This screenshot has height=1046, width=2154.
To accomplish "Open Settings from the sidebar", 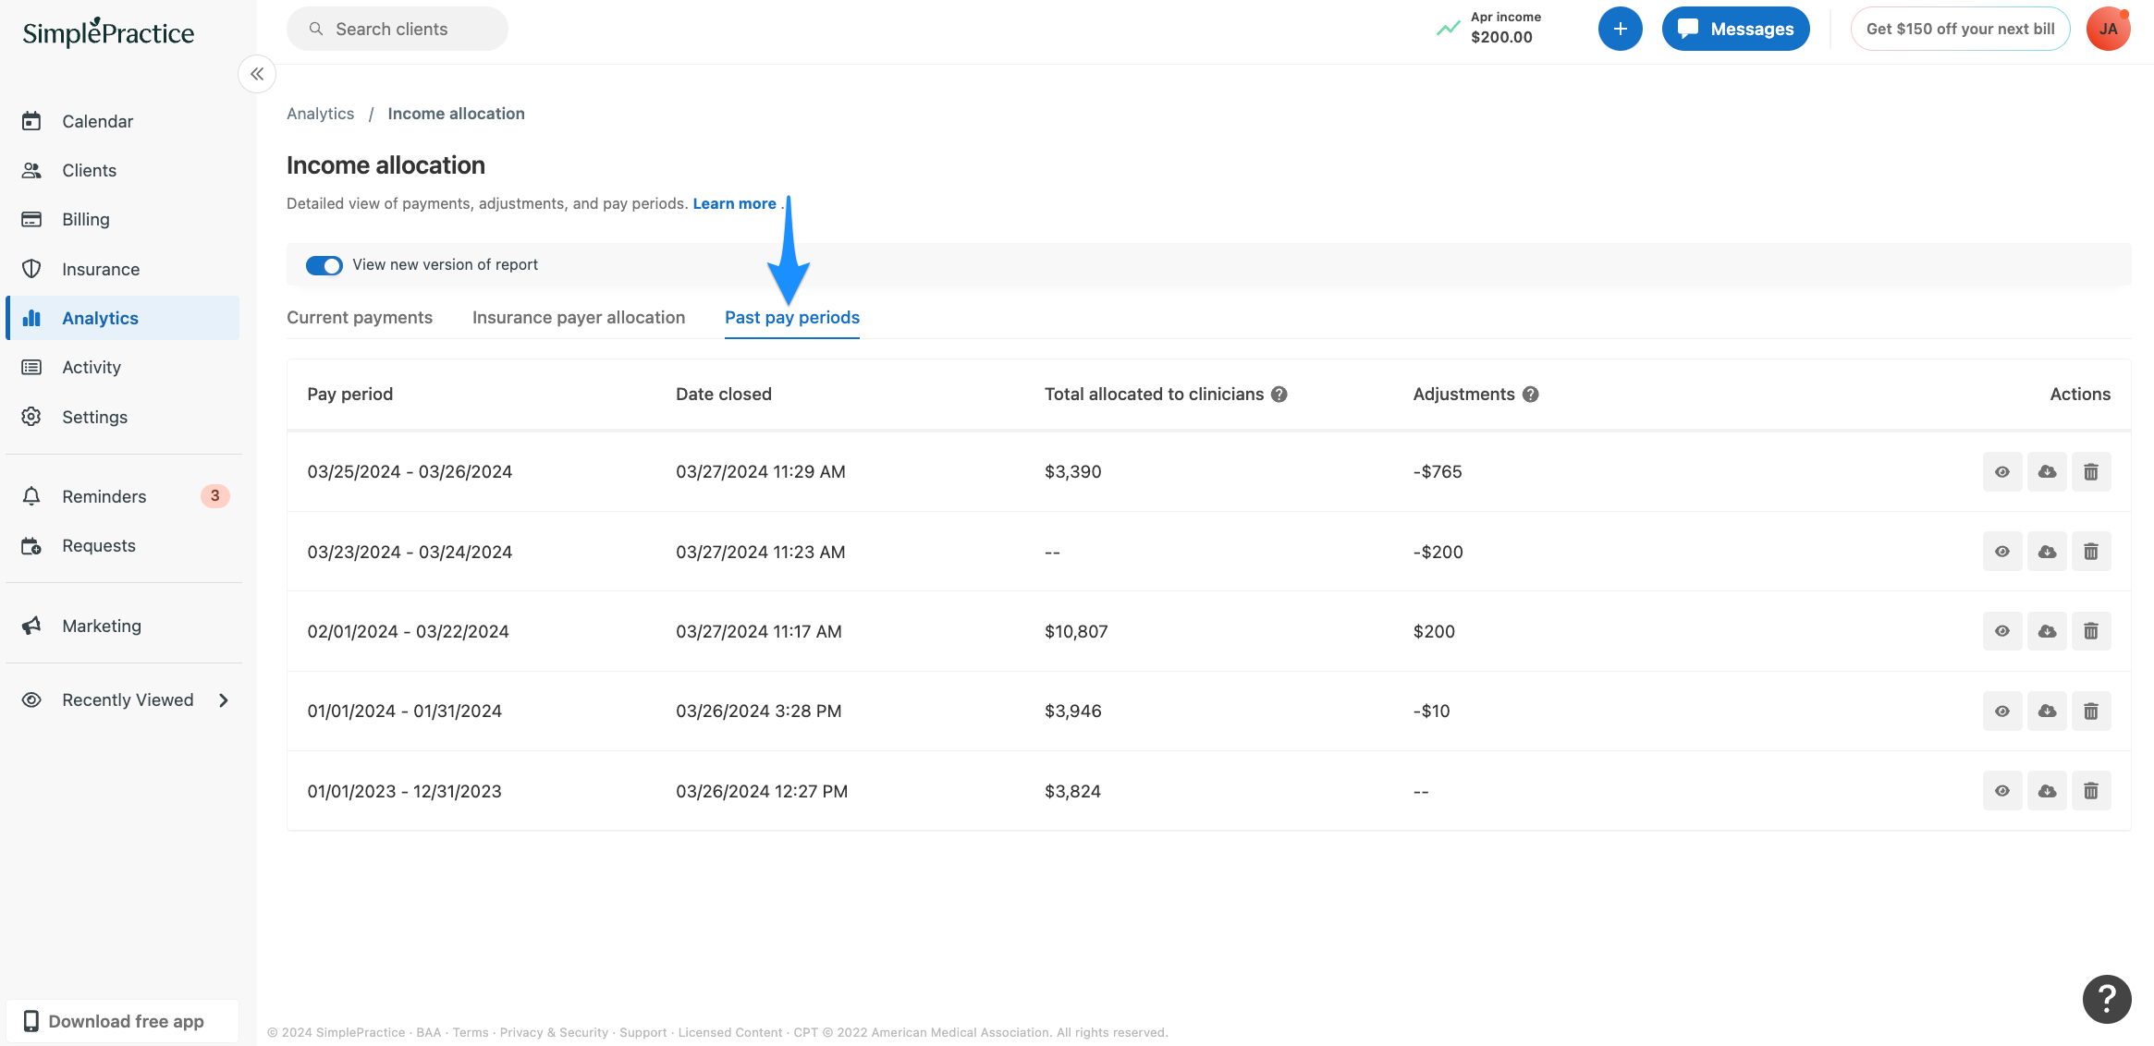I will click(94, 417).
